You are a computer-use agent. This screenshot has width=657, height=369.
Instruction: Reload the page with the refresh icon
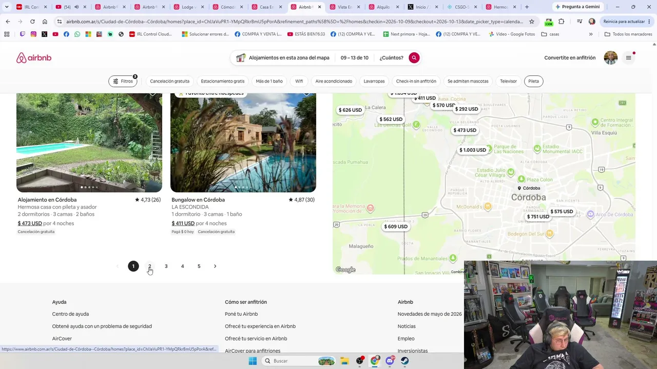pos(32,22)
